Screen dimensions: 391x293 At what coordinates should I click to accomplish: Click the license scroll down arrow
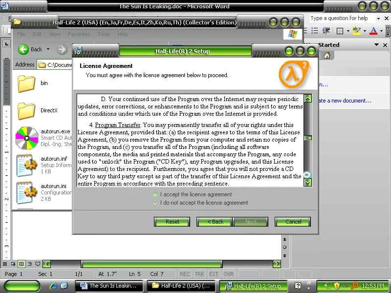click(x=308, y=183)
